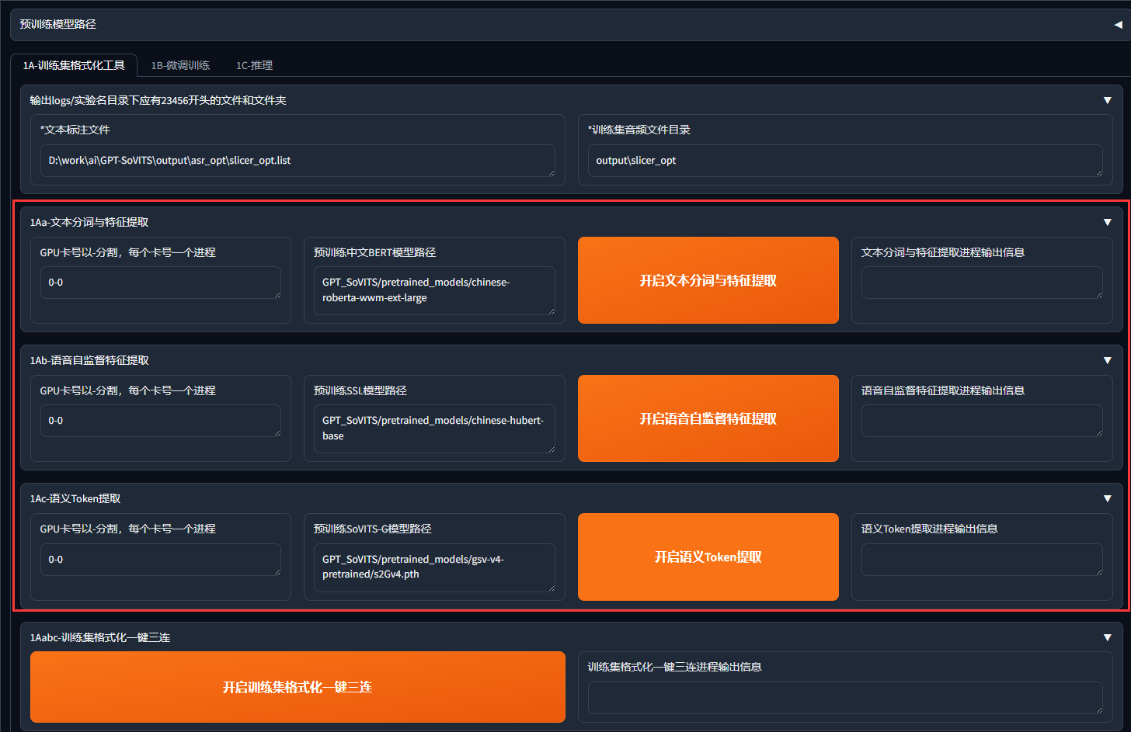Expand the 预训练模型路径 collapsed section arrow
Image resolution: width=1131 pixels, height=732 pixels.
[1118, 25]
